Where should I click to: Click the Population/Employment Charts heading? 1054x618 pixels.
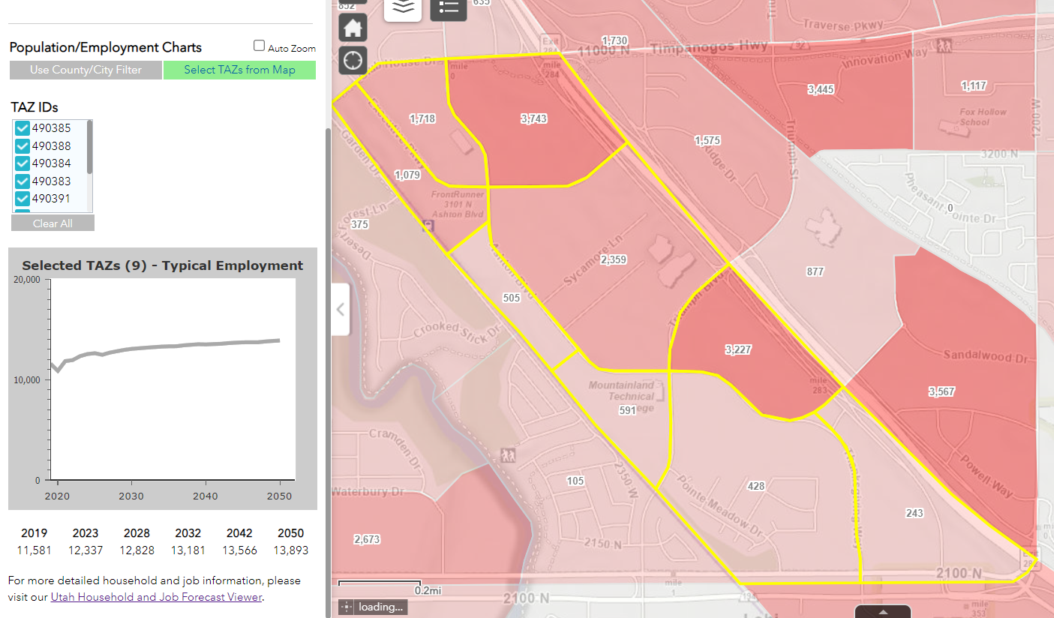click(106, 47)
